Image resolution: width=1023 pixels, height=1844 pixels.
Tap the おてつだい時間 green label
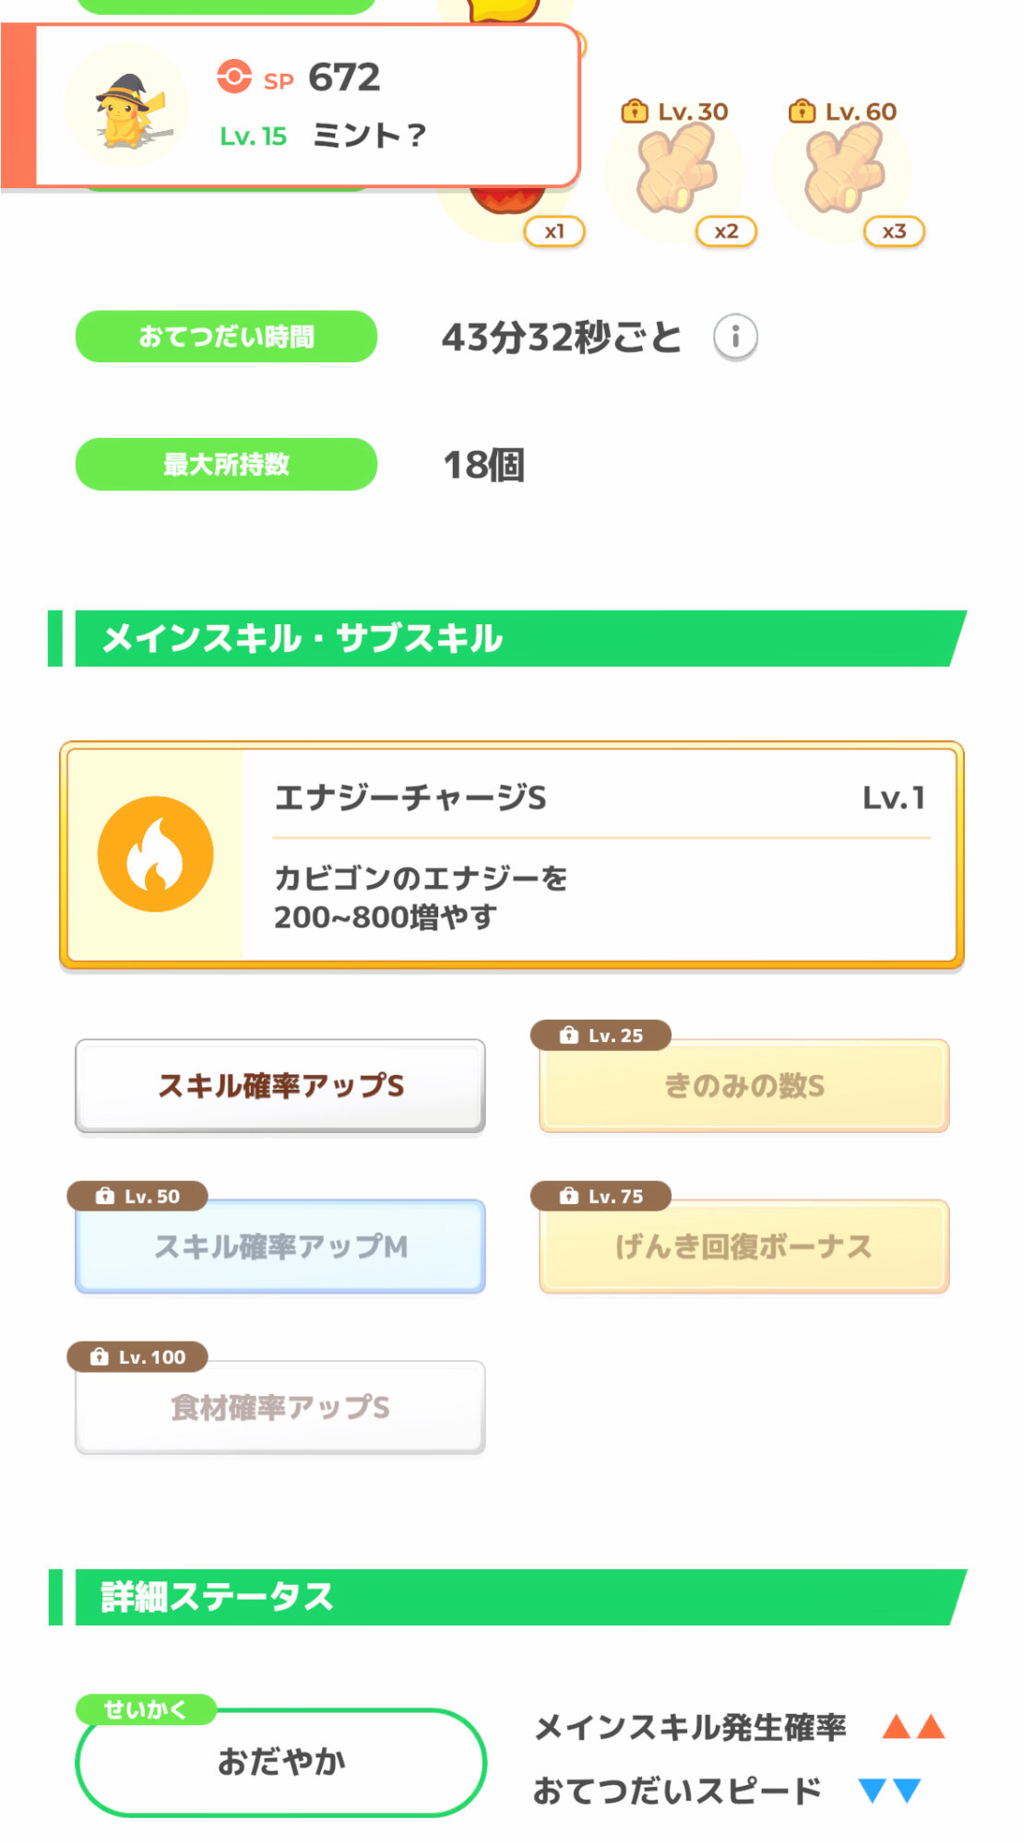coord(226,337)
